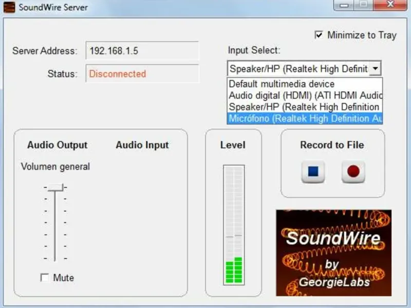Open the SoundWire by GeorgieLabs logo image
Viewport: 411px width, 308px height.
pyautogui.click(x=333, y=253)
